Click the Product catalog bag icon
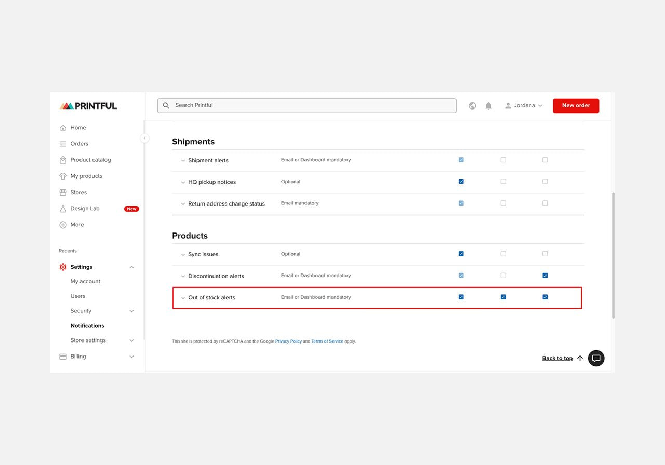665x465 pixels. pos(63,160)
